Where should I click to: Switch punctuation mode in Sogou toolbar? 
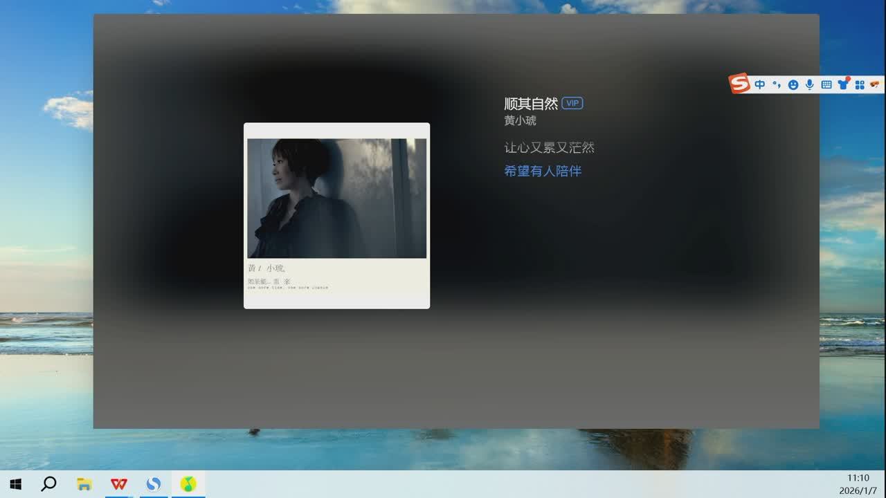(x=777, y=84)
